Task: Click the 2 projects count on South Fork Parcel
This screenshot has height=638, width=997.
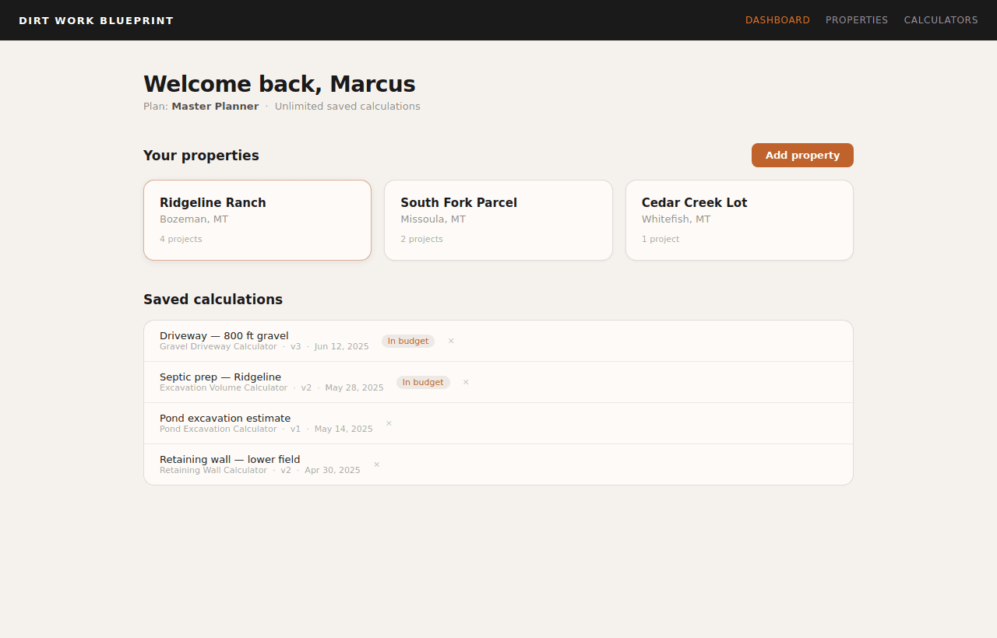Action: tap(421, 239)
